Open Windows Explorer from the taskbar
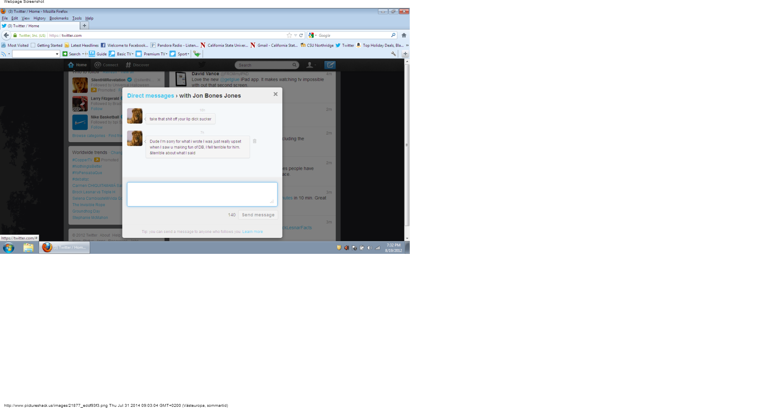 (x=28, y=248)
